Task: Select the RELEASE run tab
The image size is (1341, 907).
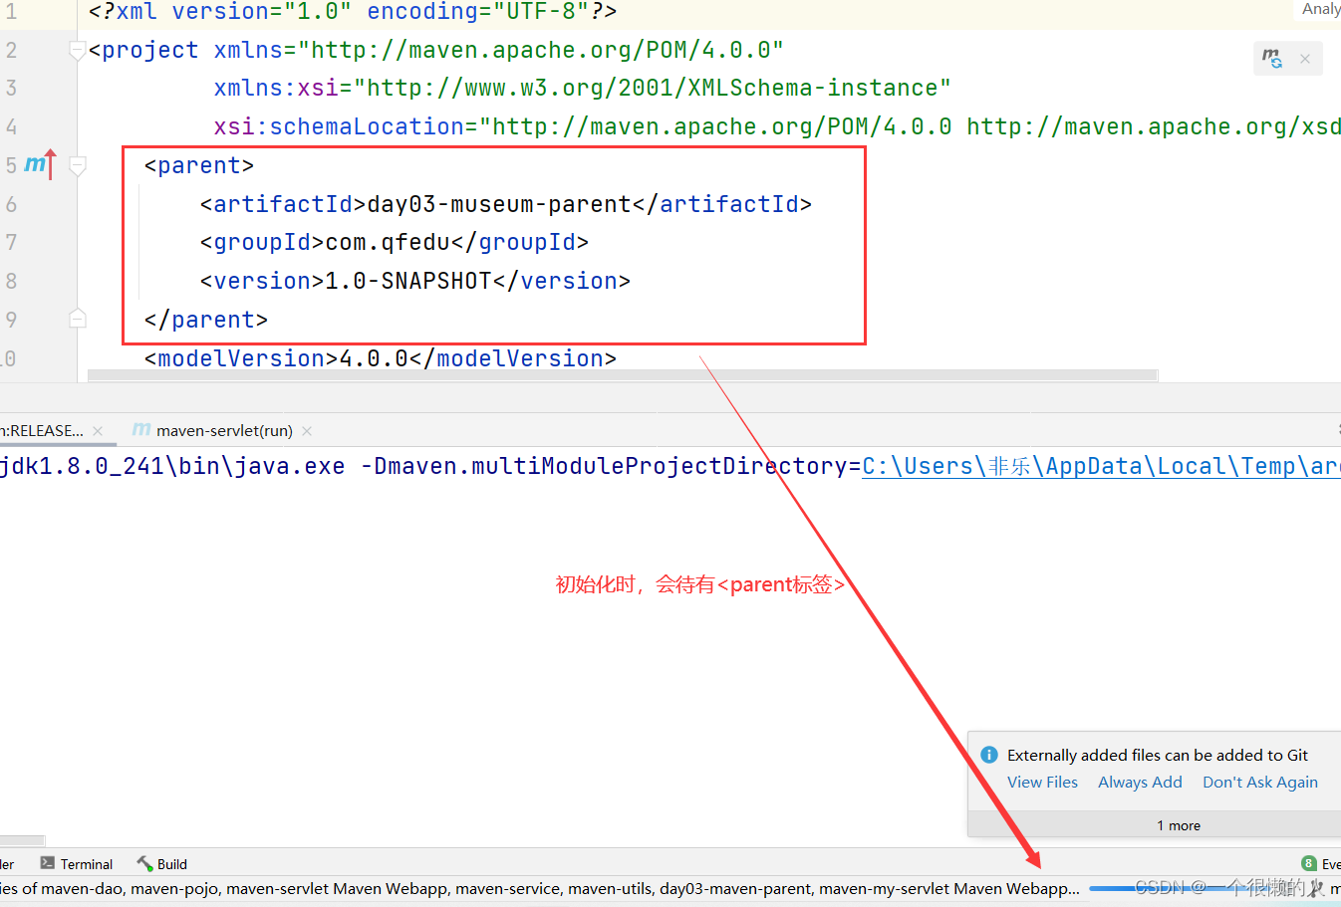Action: click(42, 430)
